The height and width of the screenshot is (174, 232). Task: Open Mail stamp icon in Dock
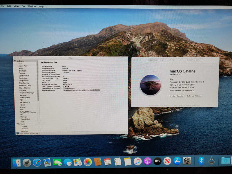point(47,162)
